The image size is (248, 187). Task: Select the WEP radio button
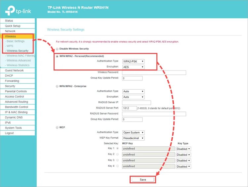point(57,127)
